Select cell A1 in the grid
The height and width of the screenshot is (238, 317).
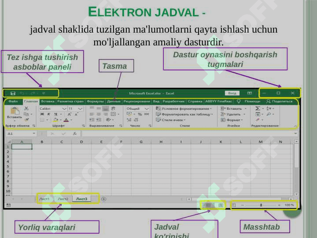(22, 147)
